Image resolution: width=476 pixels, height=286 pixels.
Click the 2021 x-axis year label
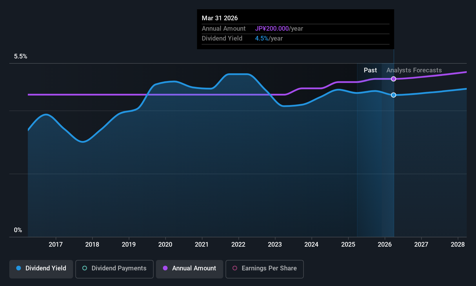click(x=202, y=245)
